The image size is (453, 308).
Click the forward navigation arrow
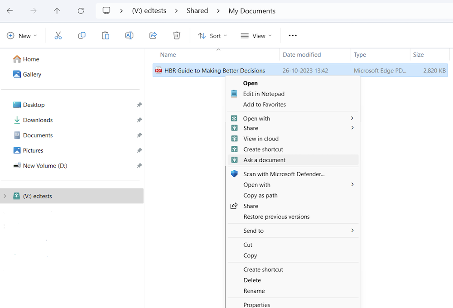pos(34,11)
